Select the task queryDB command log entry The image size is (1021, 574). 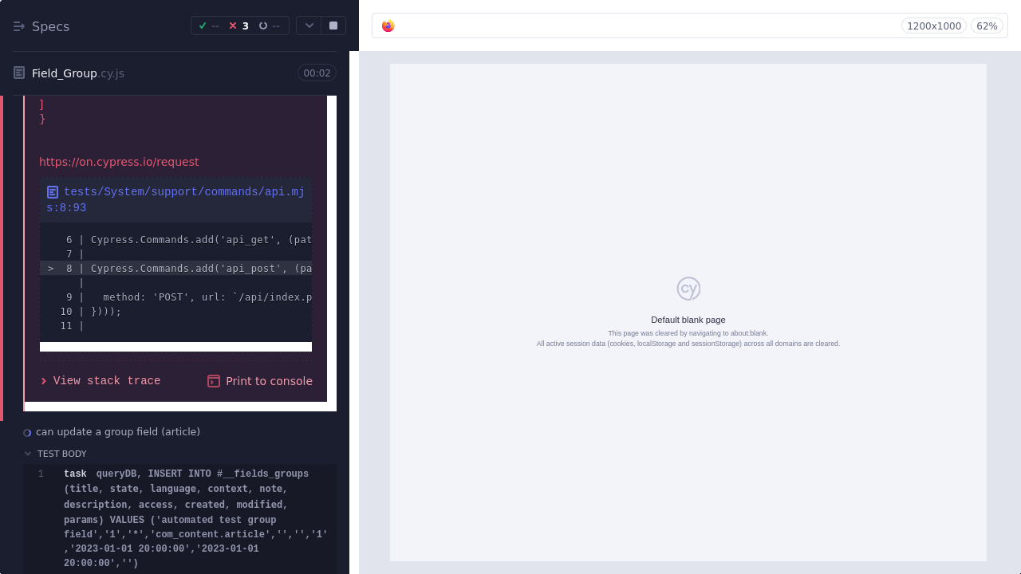coord(180,519)
